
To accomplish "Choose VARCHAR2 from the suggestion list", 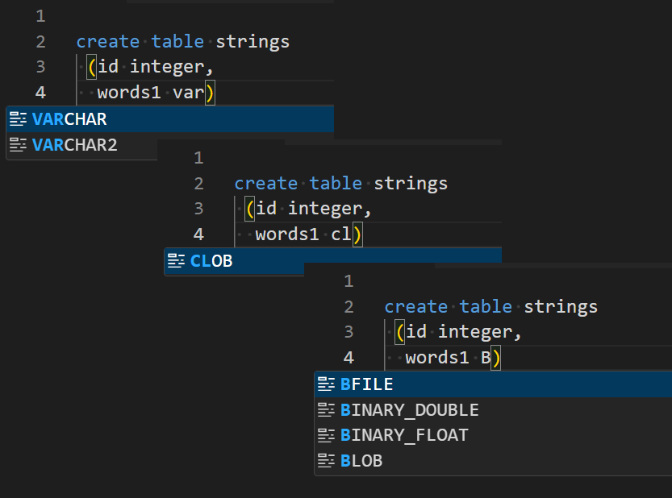I will tap(82, 145).
